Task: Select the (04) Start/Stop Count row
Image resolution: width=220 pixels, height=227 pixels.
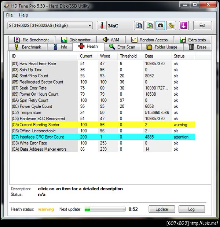Action: [x=103, y=76]
